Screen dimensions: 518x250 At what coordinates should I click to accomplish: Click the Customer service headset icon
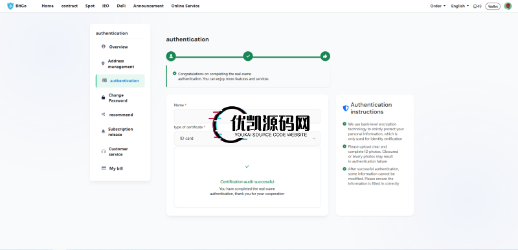pos(104,152)
